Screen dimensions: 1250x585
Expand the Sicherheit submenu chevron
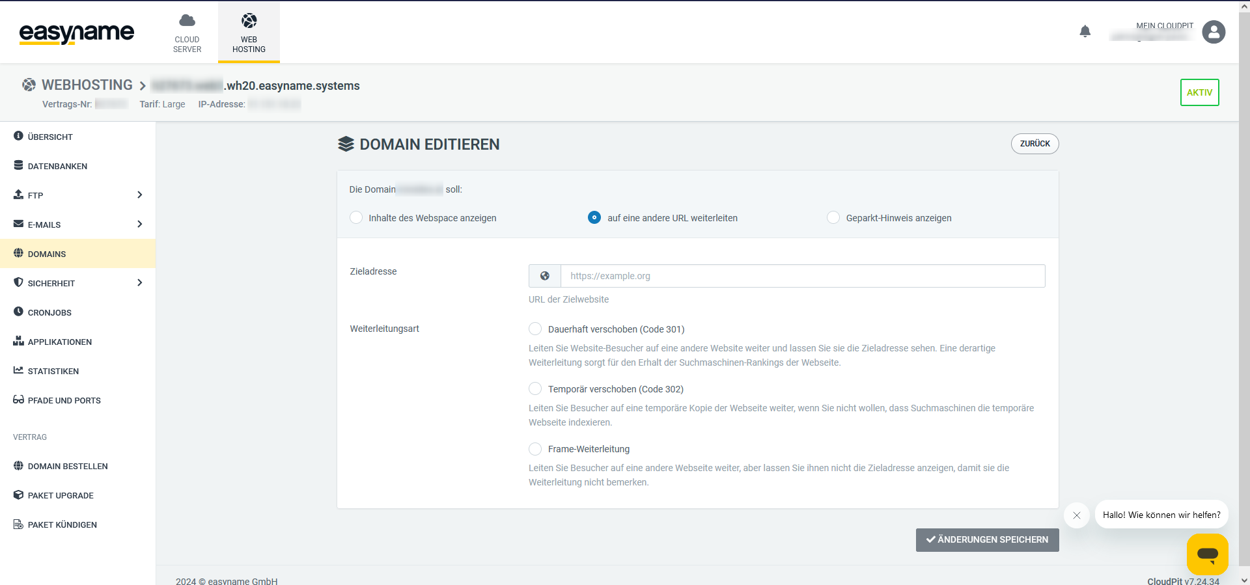tap(139, 282)
